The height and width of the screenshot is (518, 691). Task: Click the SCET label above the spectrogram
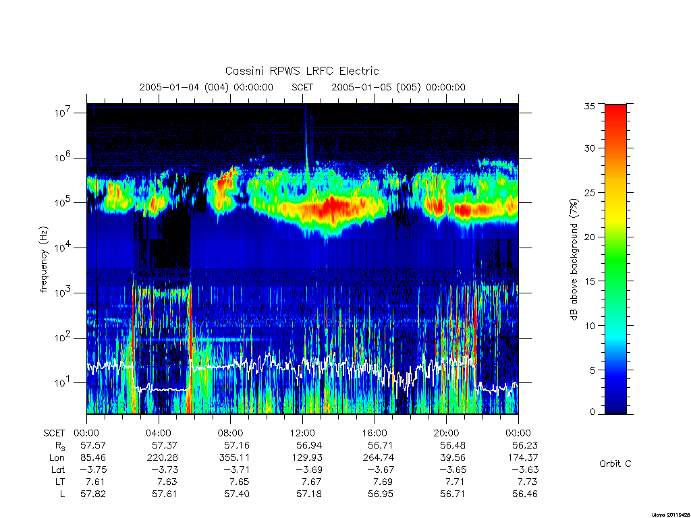coord(302,87)
